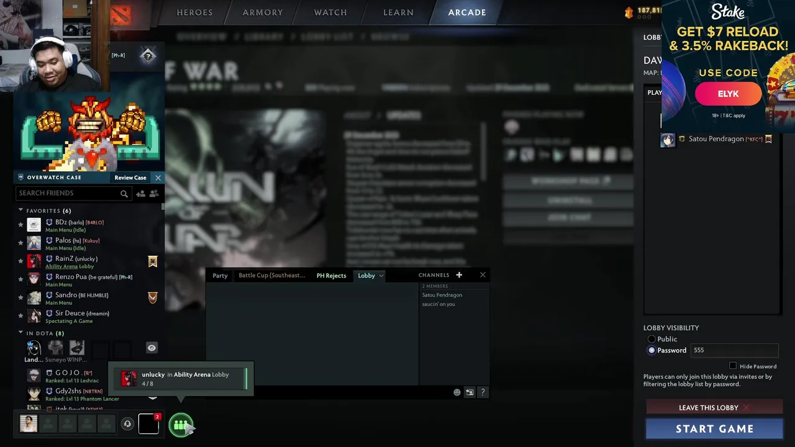
Task: Leave this lobby
Action: [714, 408]
